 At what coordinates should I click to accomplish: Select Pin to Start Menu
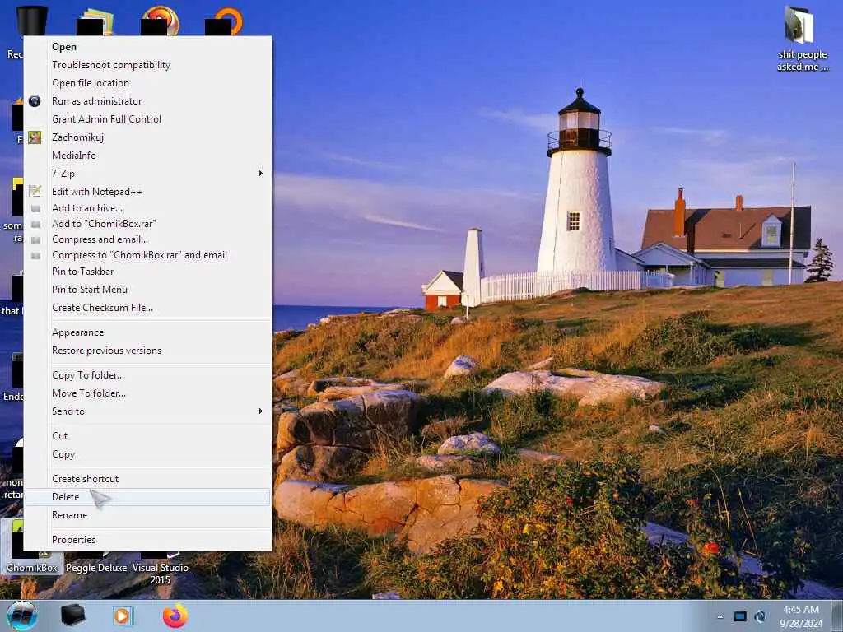tap(147, 290)
